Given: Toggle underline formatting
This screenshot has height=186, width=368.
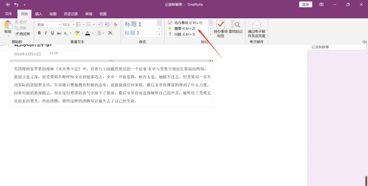Looking at the screenshot, I should (52, 33).
